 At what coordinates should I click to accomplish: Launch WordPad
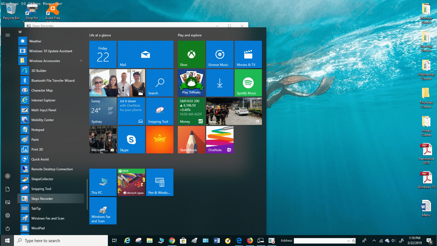51,228
